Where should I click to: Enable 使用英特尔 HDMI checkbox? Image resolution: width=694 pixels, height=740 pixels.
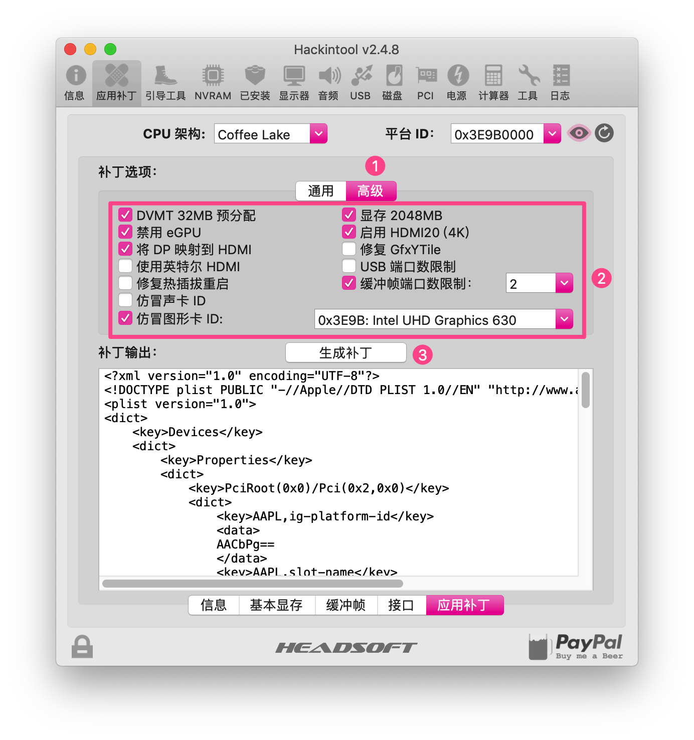[x=125, y=266]
